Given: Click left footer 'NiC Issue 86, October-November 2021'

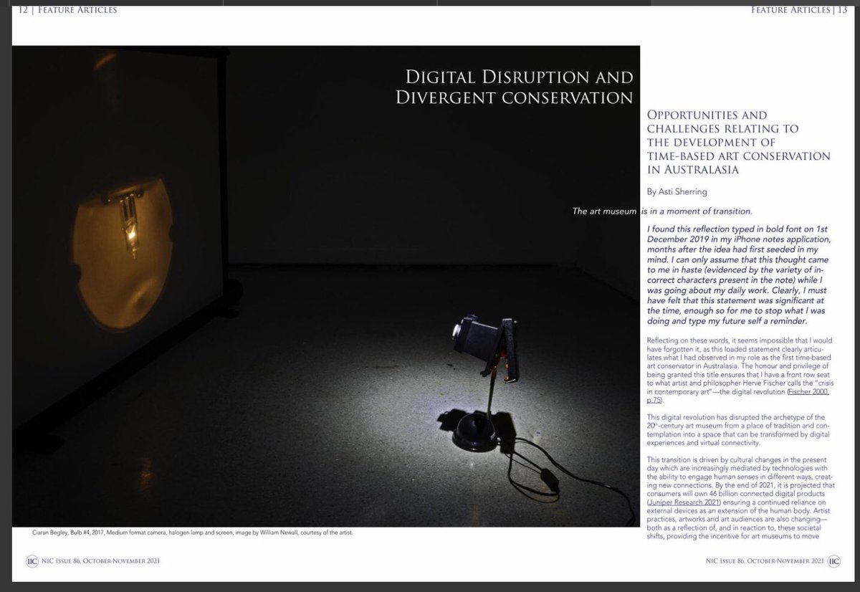Looking at the screenshot, I should tap(102, 562).
